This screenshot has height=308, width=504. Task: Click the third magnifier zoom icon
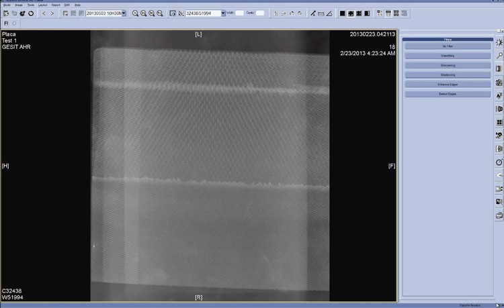point(151,13)
